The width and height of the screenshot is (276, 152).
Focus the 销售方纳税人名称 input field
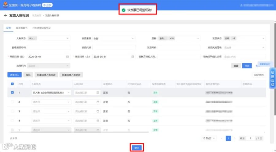click(x=244, y=57)
